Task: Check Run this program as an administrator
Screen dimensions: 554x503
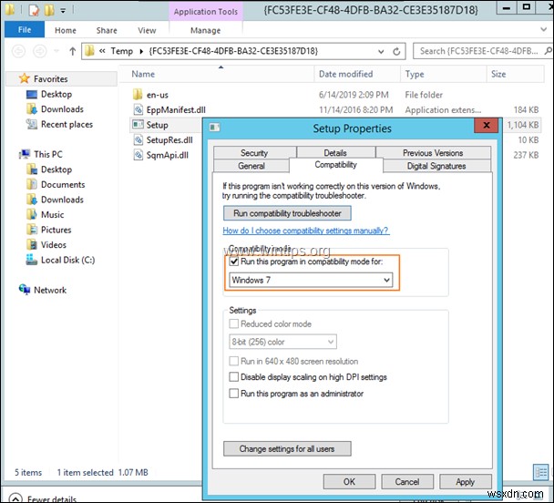Action: pos(234,393)
